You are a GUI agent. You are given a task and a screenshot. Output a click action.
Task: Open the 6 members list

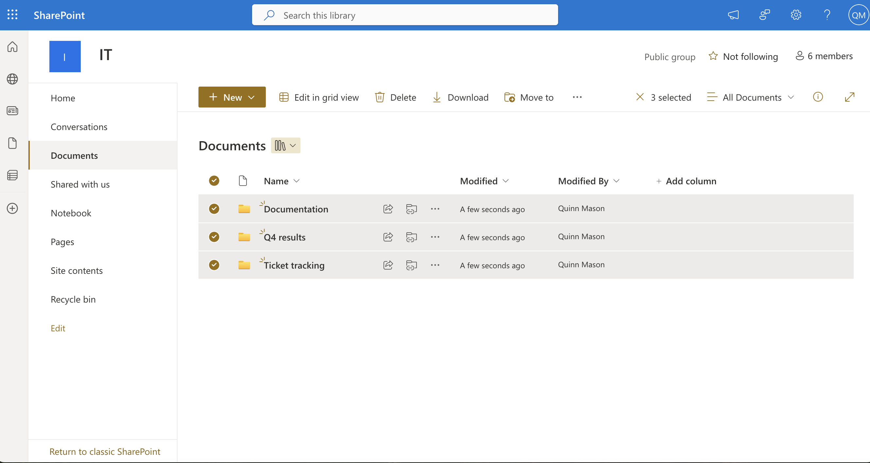click(824, 56)
